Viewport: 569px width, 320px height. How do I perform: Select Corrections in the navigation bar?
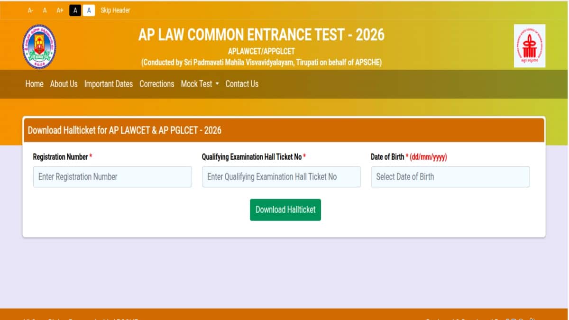click(156, 84)
